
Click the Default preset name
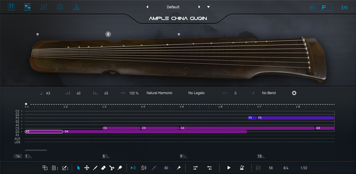pyautogui.click(x=173, y=7)
